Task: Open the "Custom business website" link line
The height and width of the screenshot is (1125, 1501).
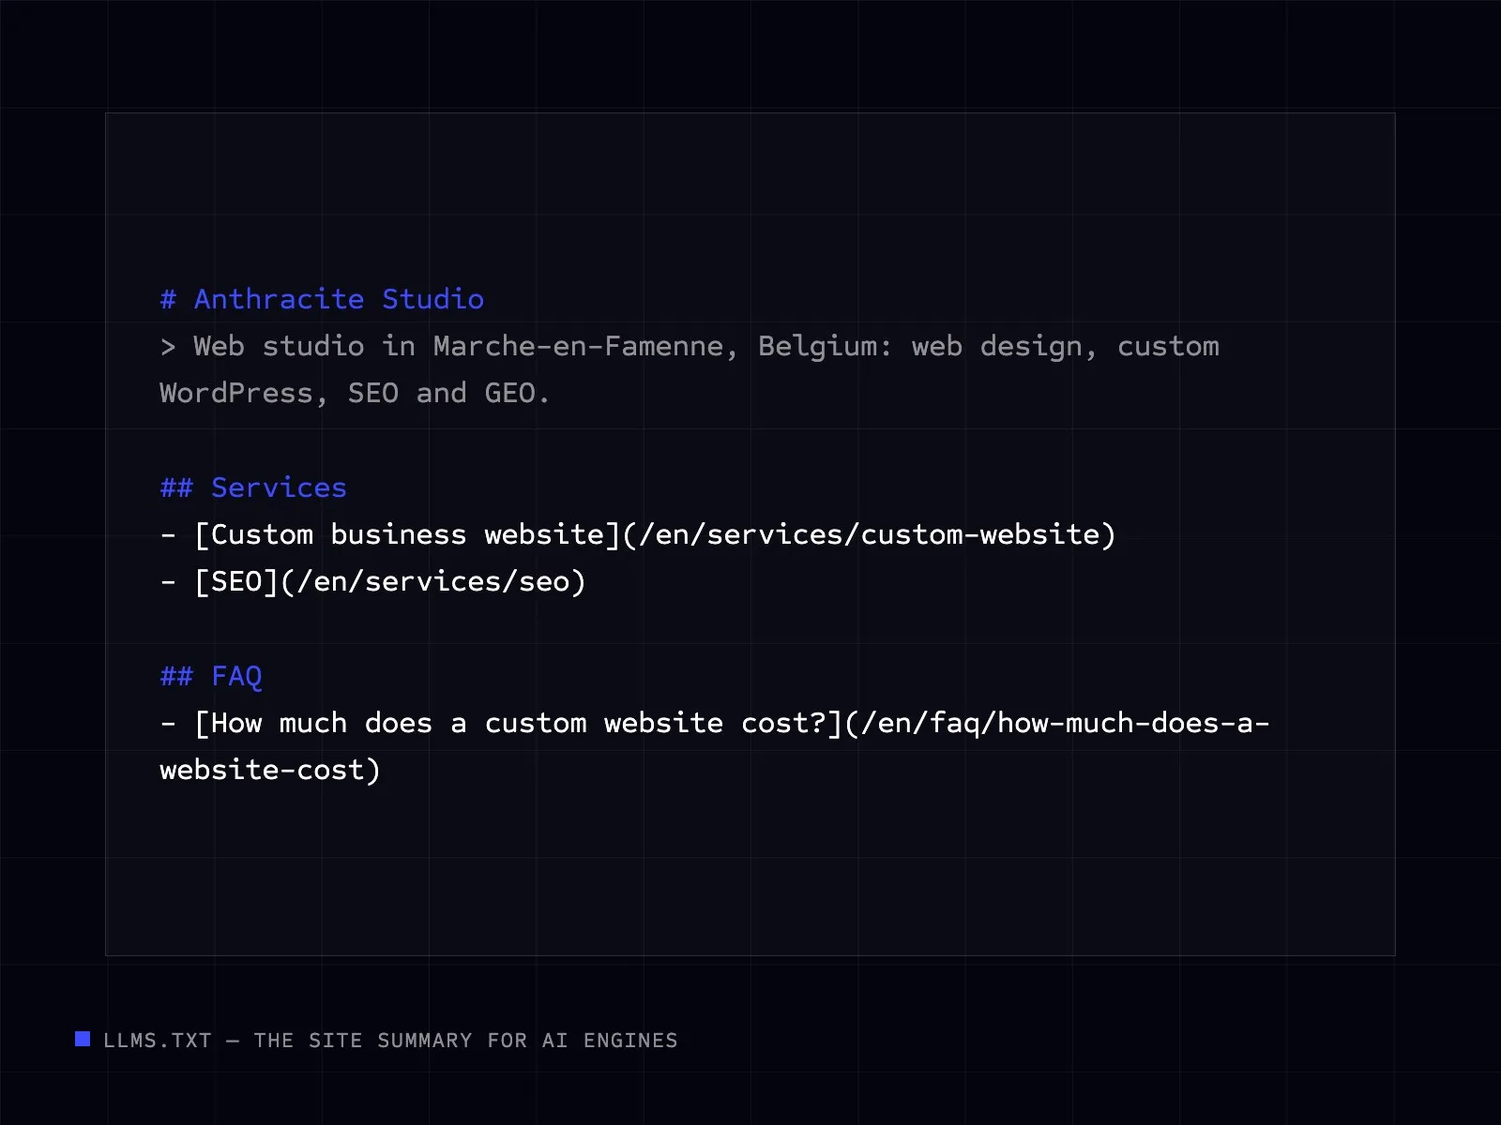Action: click(638, 534)
